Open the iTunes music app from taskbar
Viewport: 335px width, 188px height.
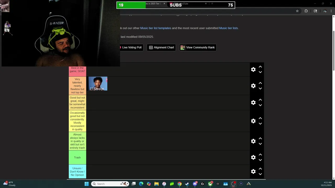point(164,184)
